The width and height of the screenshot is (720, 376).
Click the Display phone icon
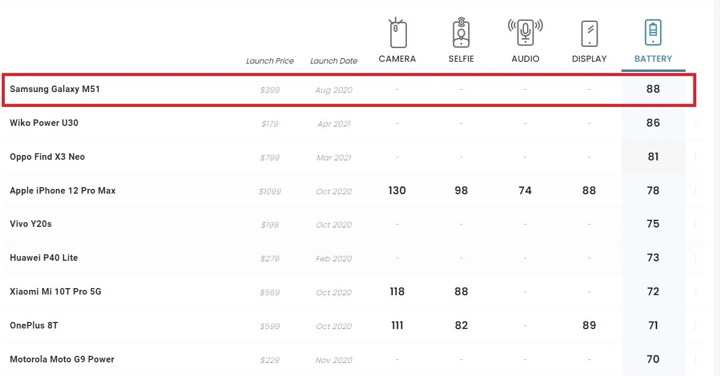589,33
